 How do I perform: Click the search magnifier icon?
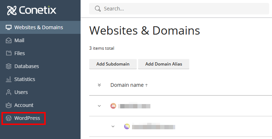coord(98,9)
